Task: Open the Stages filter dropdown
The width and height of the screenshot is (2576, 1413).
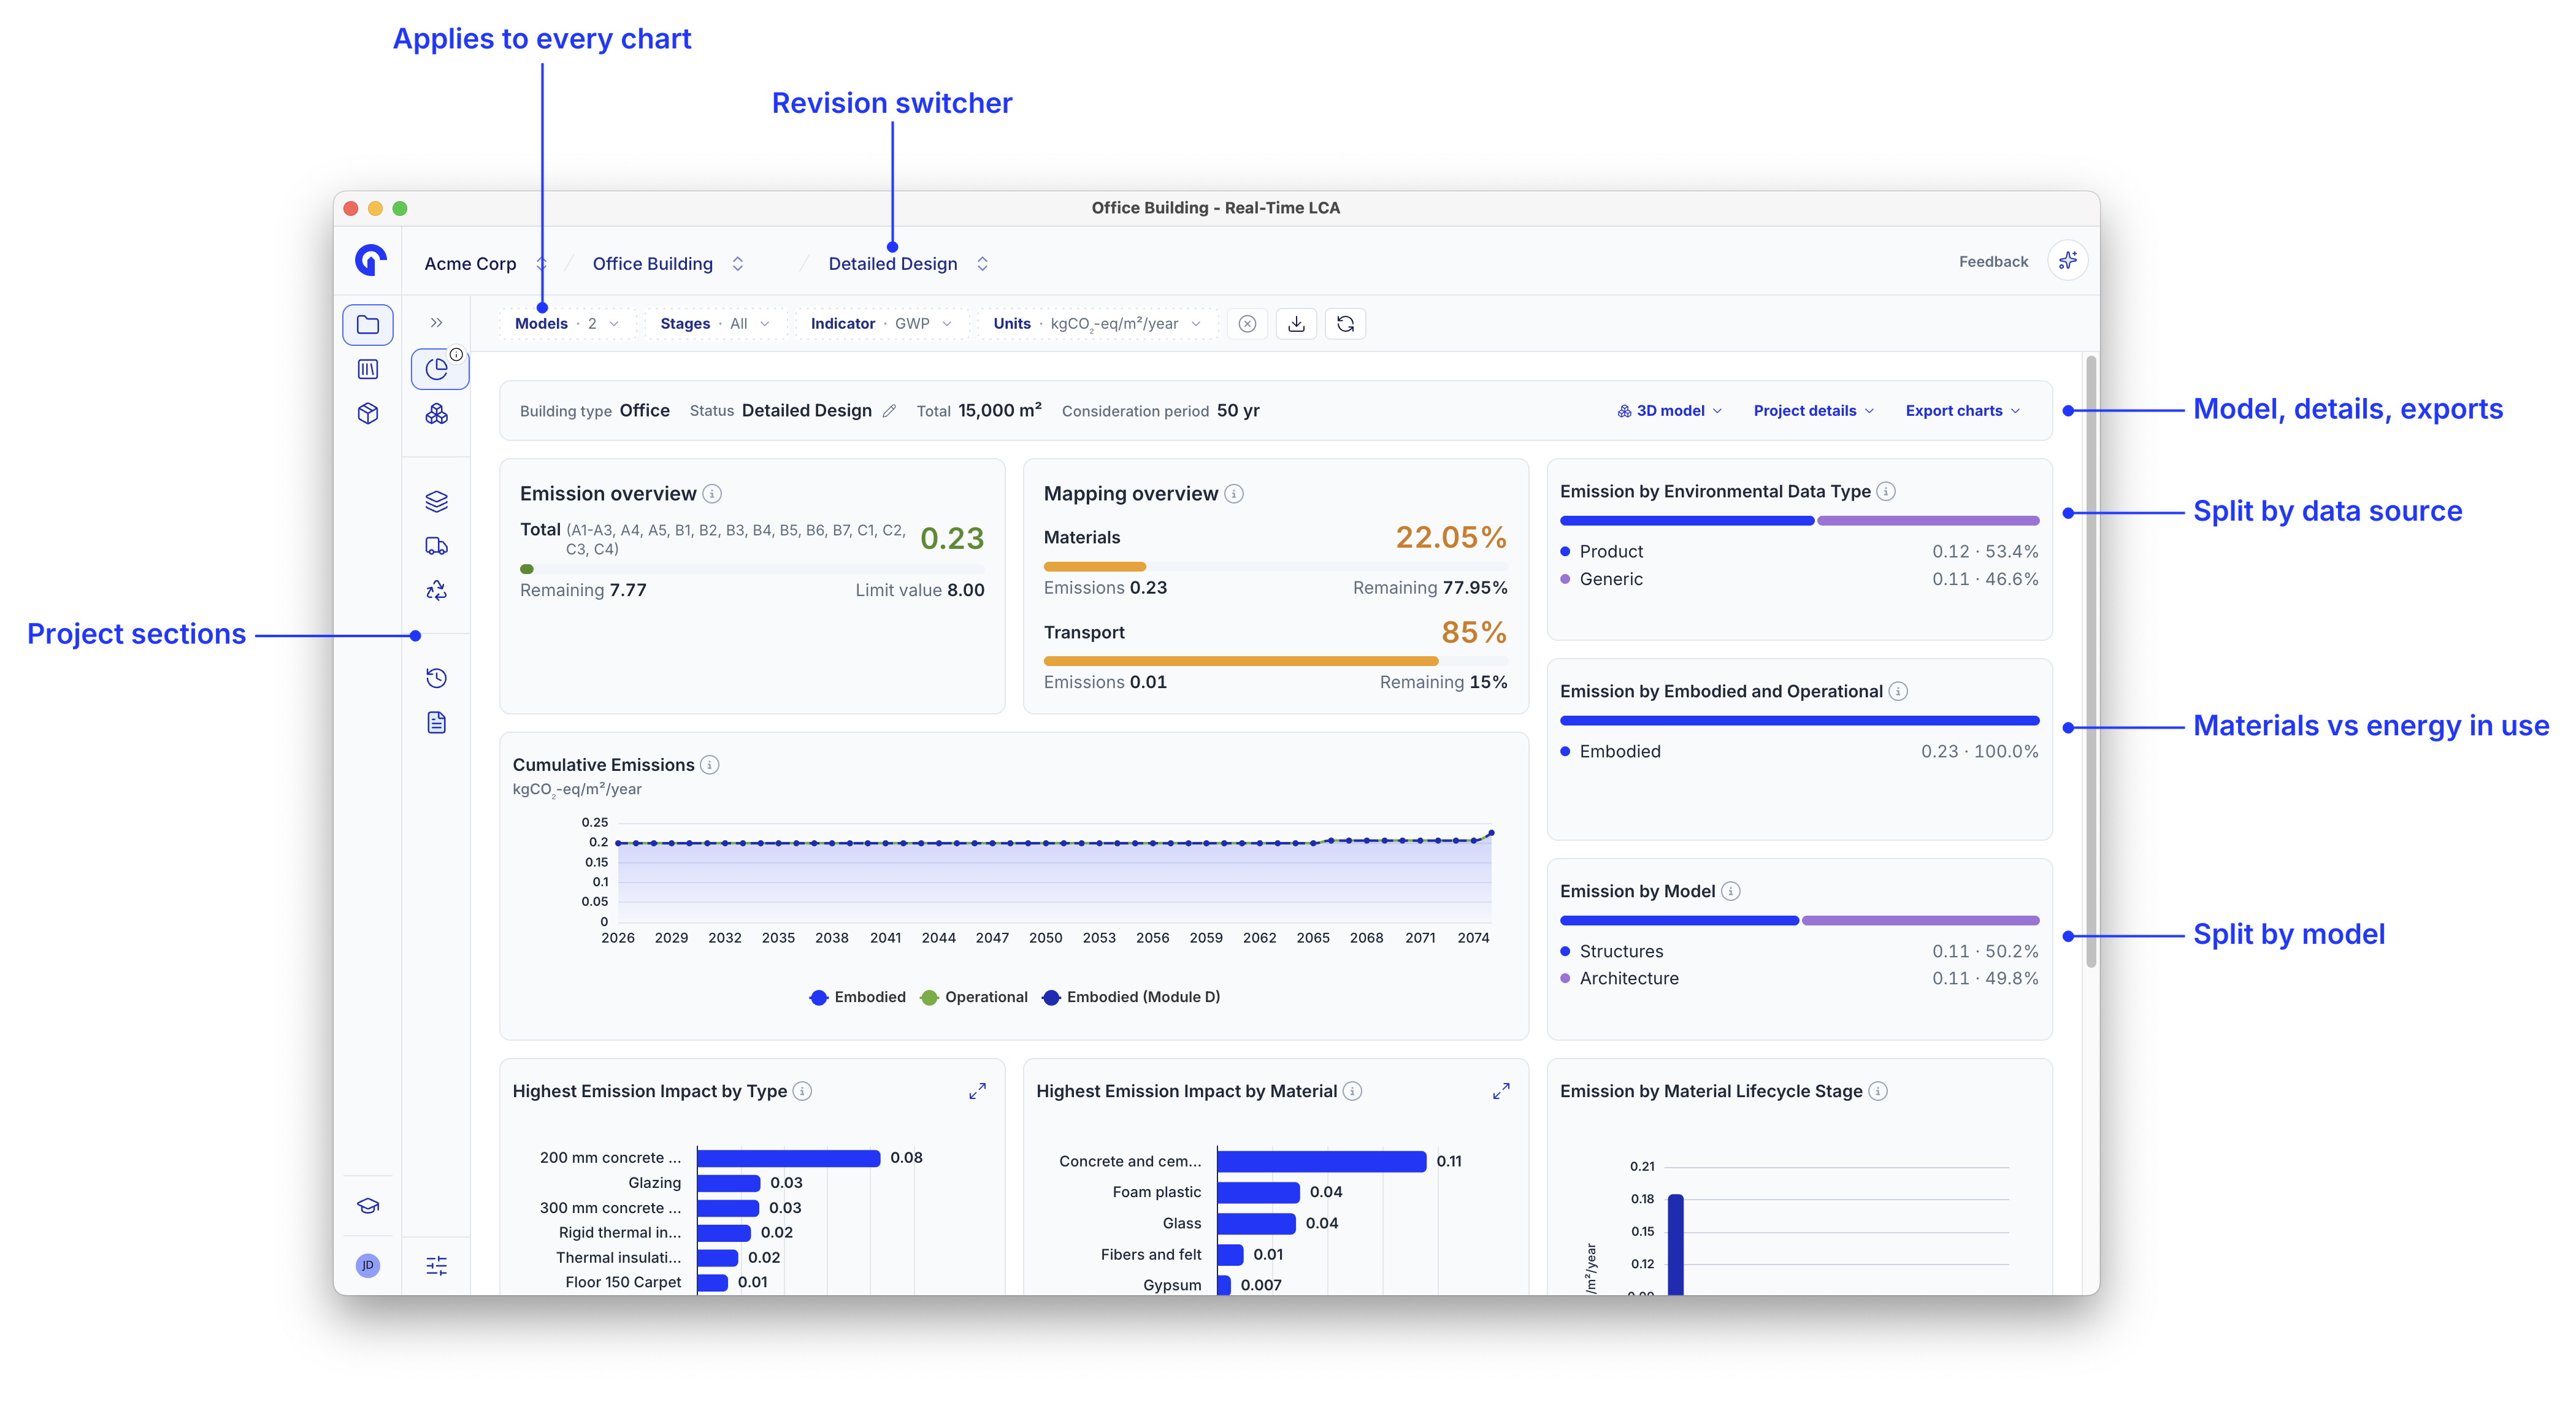Action: [x=715, y=324]
